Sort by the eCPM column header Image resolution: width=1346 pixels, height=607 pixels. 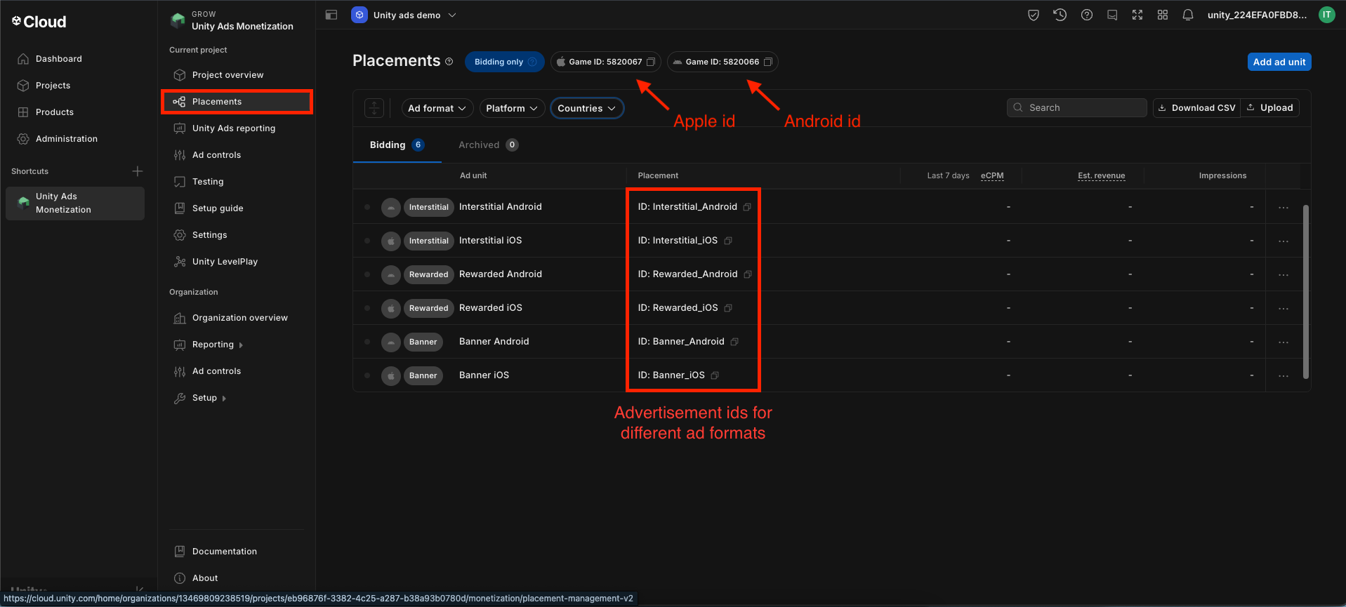pyautogui.click(x=992, y=175)
